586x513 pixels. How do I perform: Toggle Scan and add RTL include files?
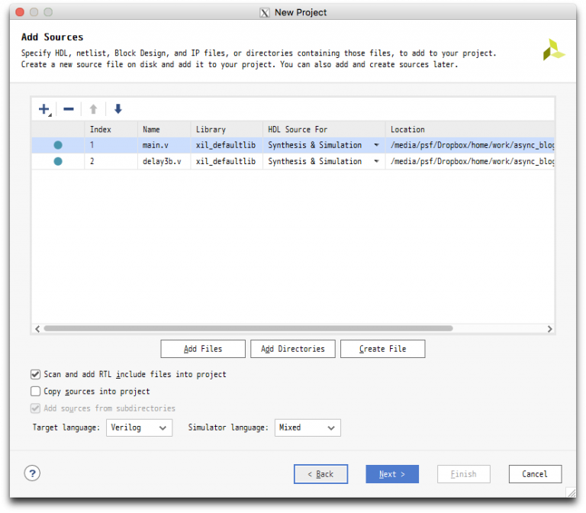pos(35,374)
